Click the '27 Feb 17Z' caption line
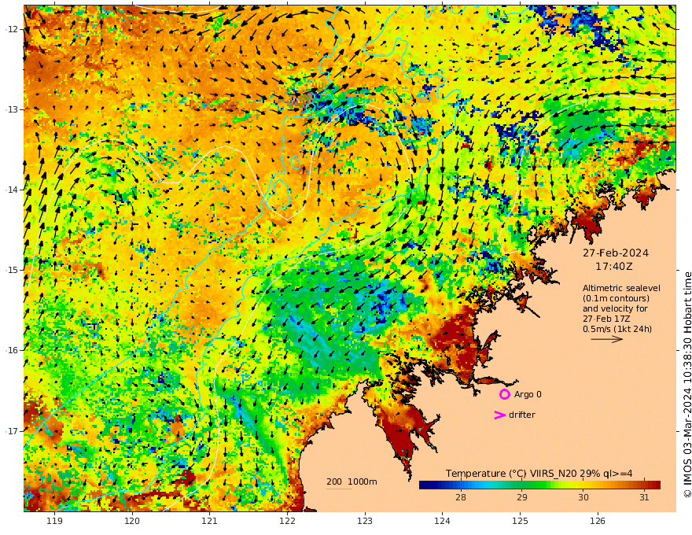The height and width of the screenshot is (535, 692). [606, 319]
